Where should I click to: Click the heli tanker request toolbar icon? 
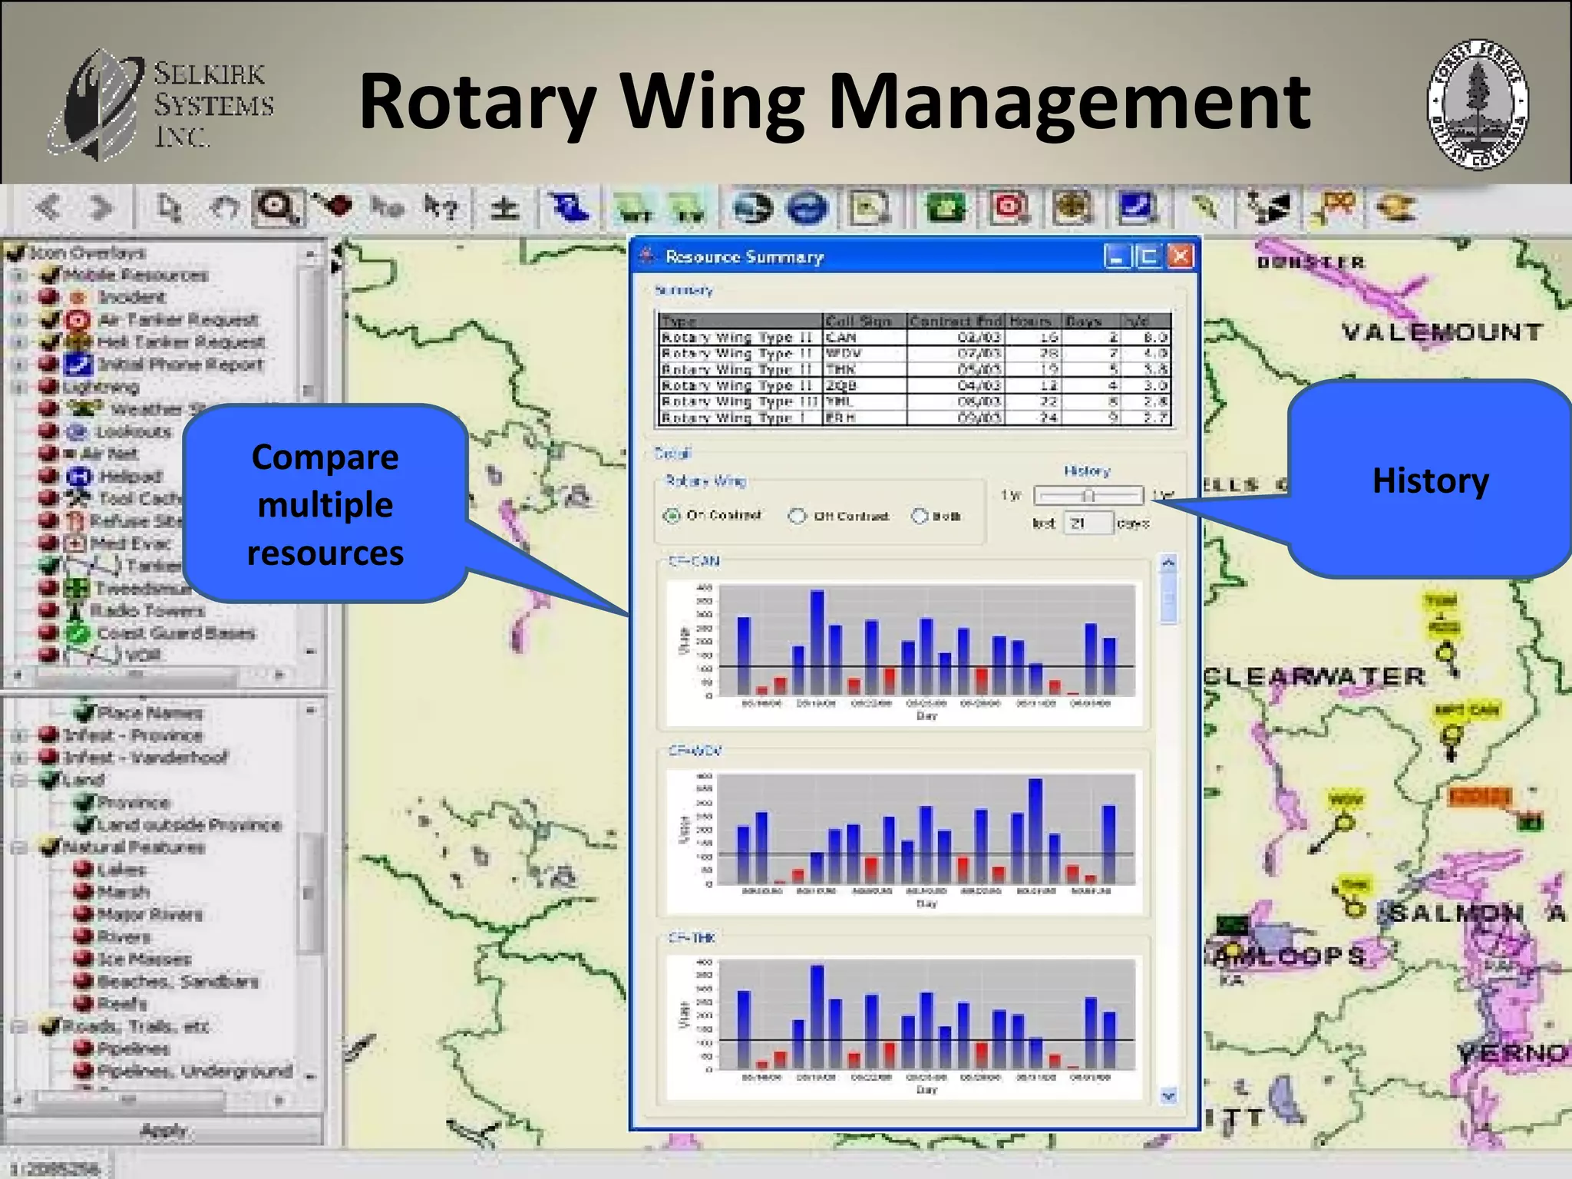(x=1072, y=207)
